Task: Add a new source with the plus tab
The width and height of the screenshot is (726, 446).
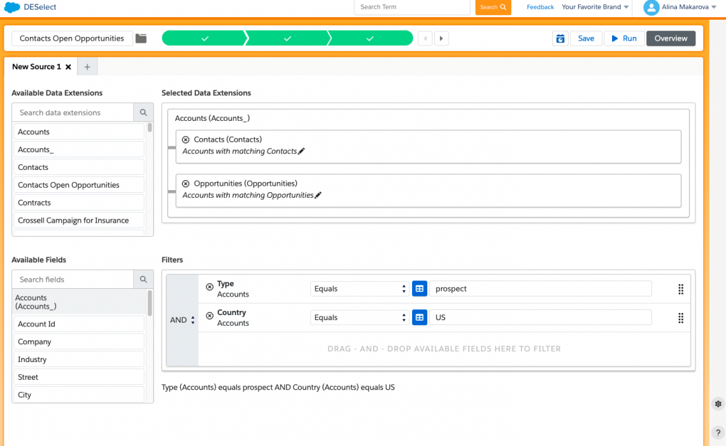Action: (x=87, y=66)
